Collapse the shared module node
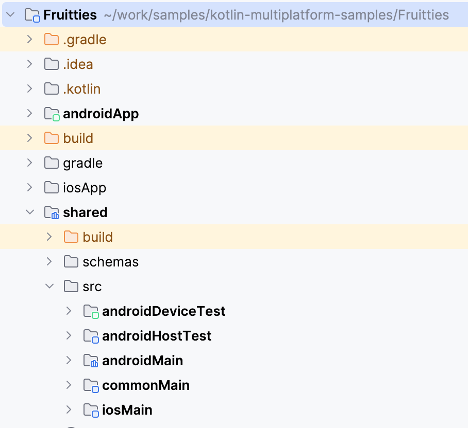This screenshot has width=468, height=428. 30,212
